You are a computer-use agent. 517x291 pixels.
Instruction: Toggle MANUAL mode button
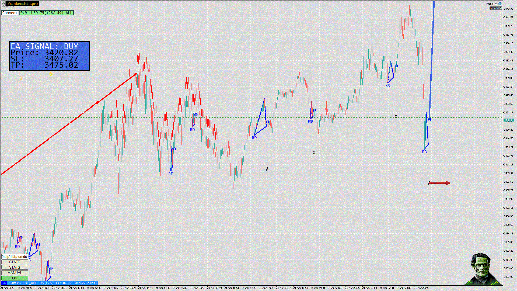pyautogui.click(x=15, y=273)
